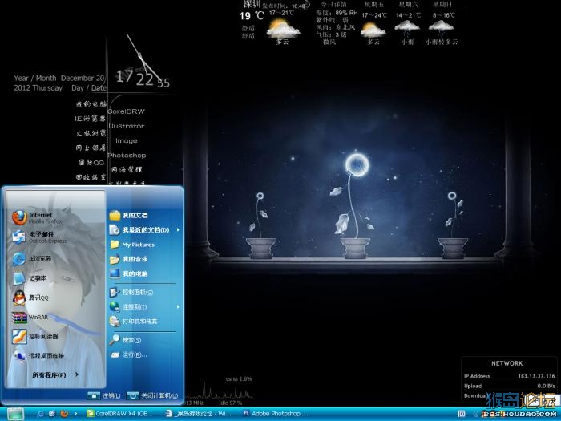This screenshot has height=421, width=561.
Task: Click the Start button on taskbar
Action: [x=15, y=414]
